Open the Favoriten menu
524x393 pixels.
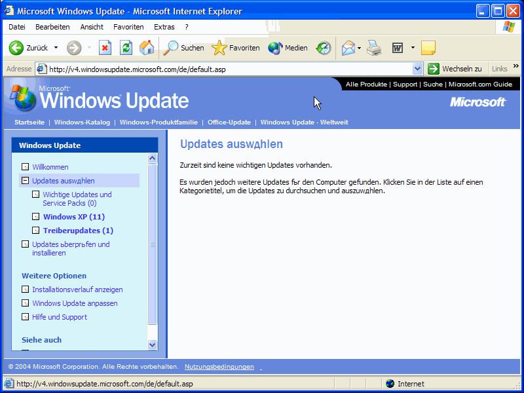point(128,27)
